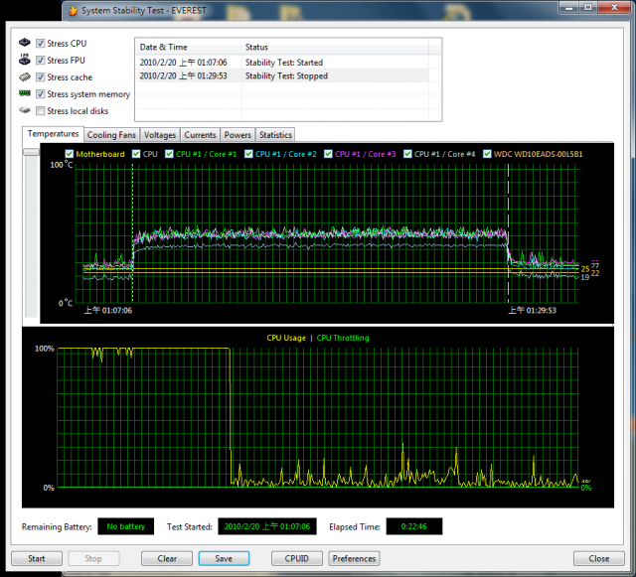Click the EVEREST flame icon in title bar
The image size is (636, 577).
pos(73,11)
